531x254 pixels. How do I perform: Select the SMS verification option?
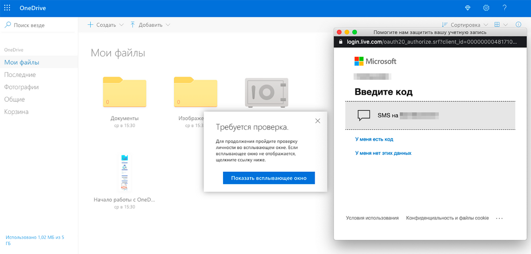pos(430,115)
